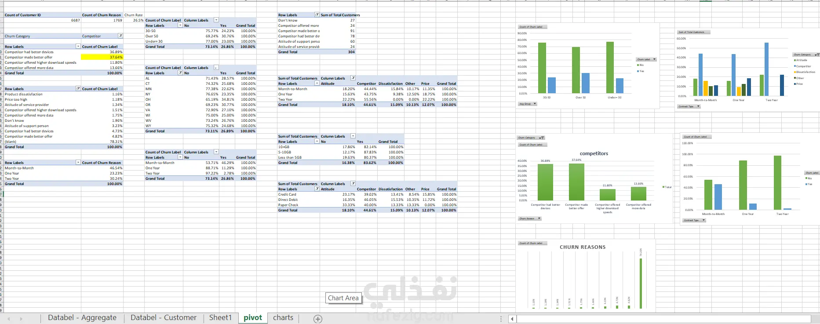The image size is (820, 324).
Task: Click Column Labels filter above Month-to-Month Attitude table
Action: point(353,78)
